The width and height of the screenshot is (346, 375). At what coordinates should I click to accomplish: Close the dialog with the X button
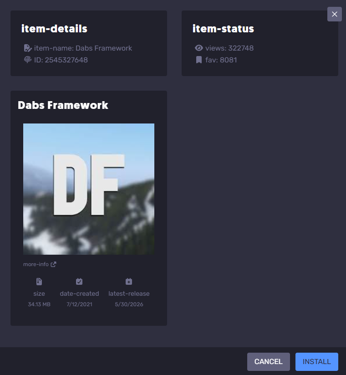pos(335,14)
